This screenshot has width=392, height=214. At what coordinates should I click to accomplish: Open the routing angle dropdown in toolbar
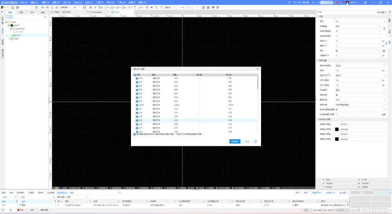coord(170,7)
